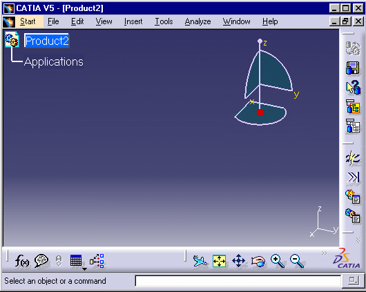
Task: Click the compass z-axis top point
Action: [x=260, y=41]
